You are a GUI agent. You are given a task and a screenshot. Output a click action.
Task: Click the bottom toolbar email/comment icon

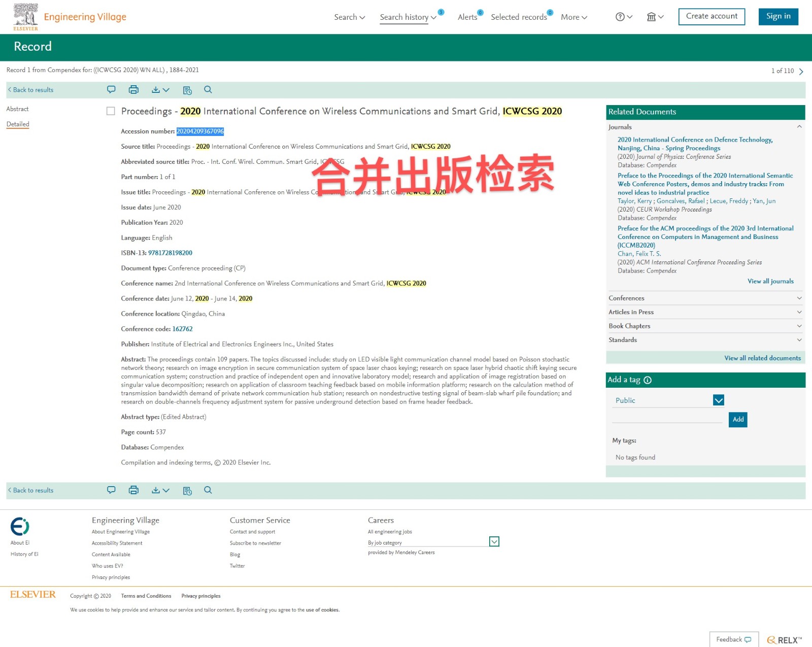tap(111, 490)
